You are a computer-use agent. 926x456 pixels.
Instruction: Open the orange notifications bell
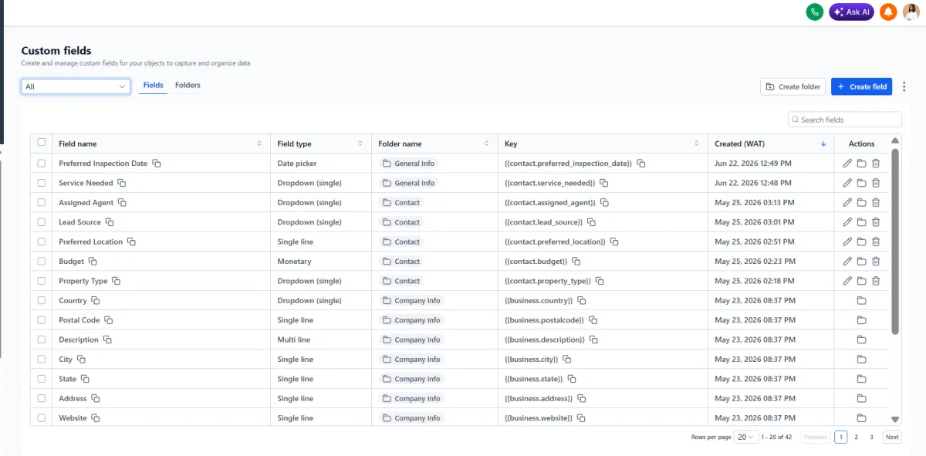point(888,12)
